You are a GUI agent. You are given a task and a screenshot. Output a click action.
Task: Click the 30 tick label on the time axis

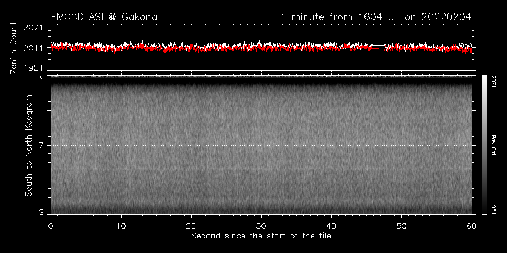(x=261, y=226)
